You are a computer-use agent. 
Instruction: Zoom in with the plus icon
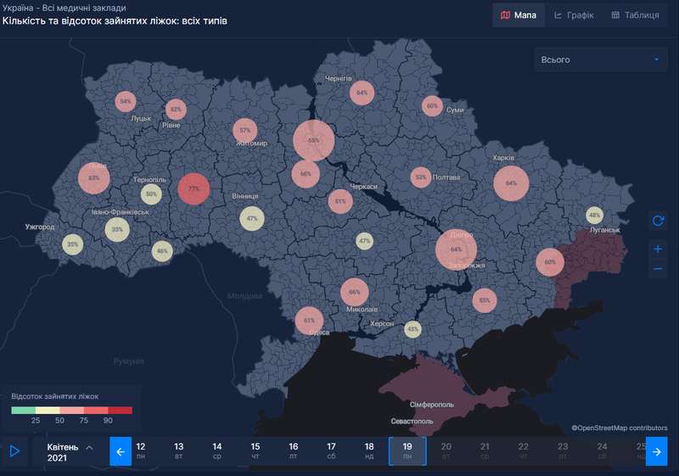point(658,249)
